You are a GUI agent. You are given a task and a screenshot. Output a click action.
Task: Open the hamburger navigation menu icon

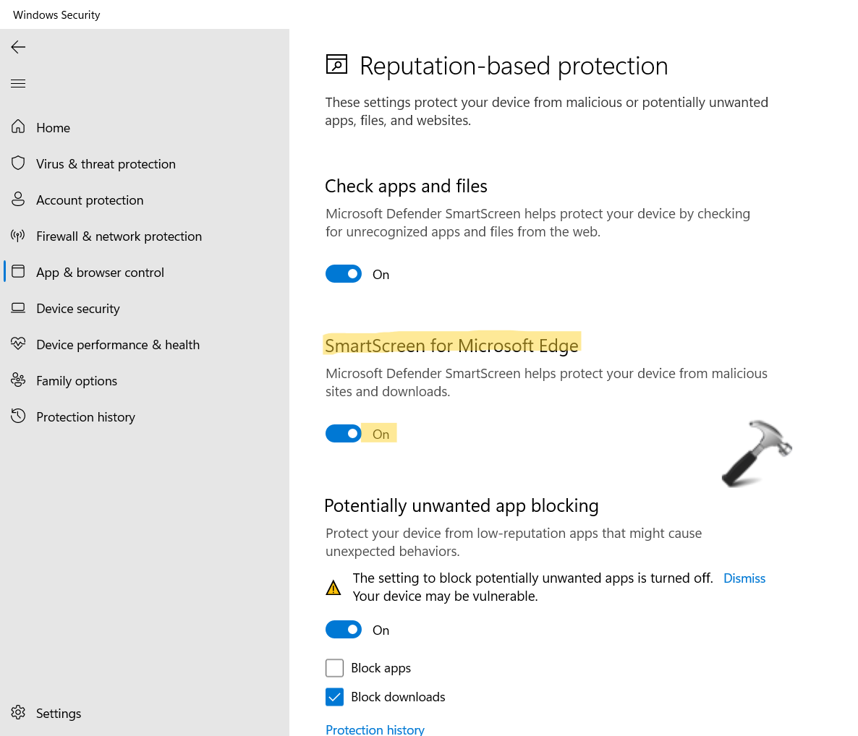(x=18, y=84)
